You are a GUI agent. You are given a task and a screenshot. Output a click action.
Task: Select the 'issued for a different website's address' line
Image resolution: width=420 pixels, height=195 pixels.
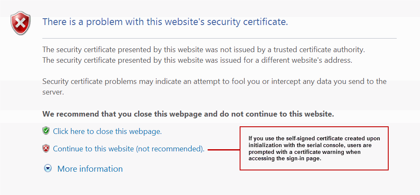(x=197, y=60)
